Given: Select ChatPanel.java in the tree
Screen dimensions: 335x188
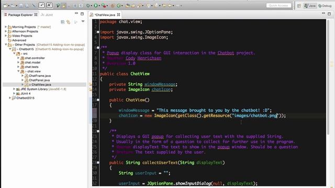Looking at the screenshot, I should [39, 80].
